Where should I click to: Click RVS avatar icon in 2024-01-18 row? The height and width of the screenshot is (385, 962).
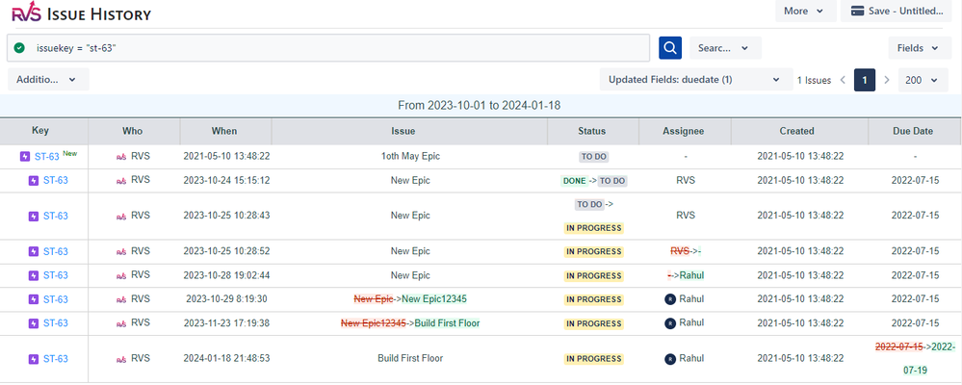click(121, 359)
